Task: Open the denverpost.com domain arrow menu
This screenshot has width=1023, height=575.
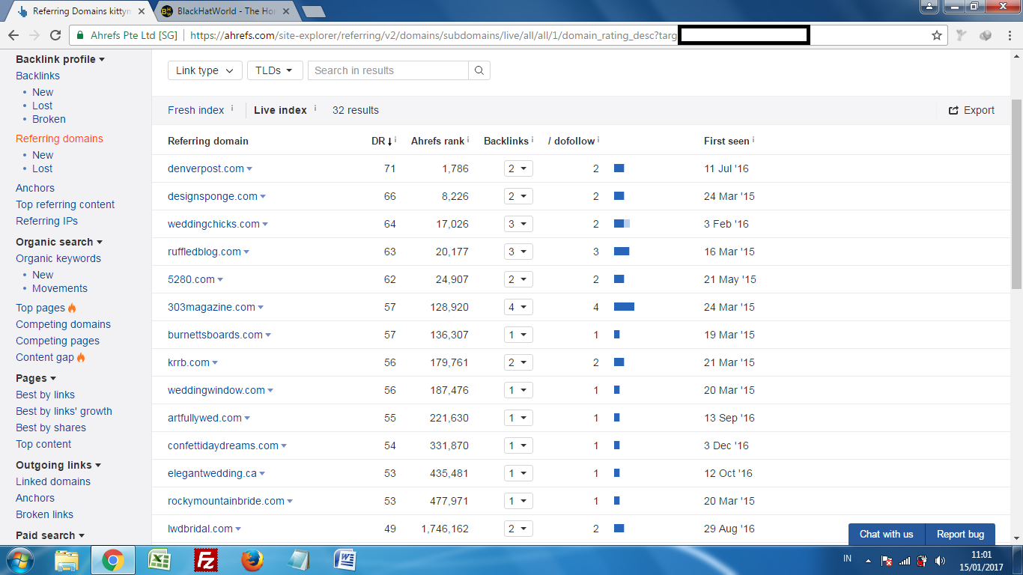Action: [x=249, y=169]
